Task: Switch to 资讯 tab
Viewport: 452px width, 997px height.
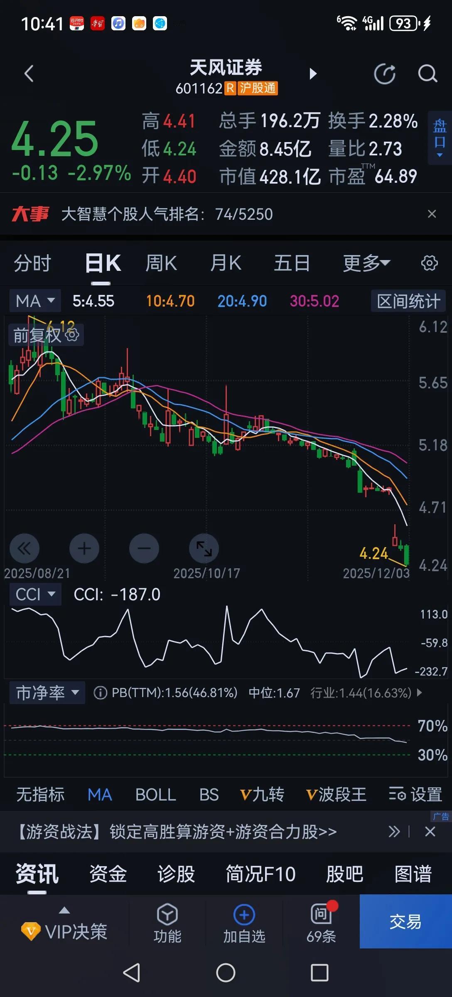Action: click(x=37, y=874)
